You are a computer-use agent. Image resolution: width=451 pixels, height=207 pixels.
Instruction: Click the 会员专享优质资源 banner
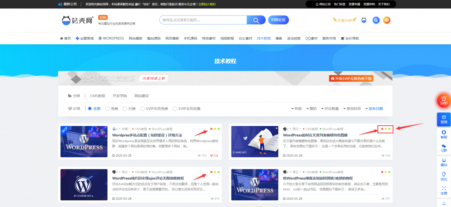click(225, 78)
